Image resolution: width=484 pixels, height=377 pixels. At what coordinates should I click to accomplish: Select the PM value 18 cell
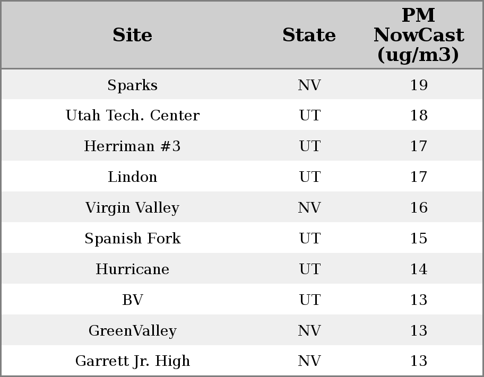click(418, 116)
